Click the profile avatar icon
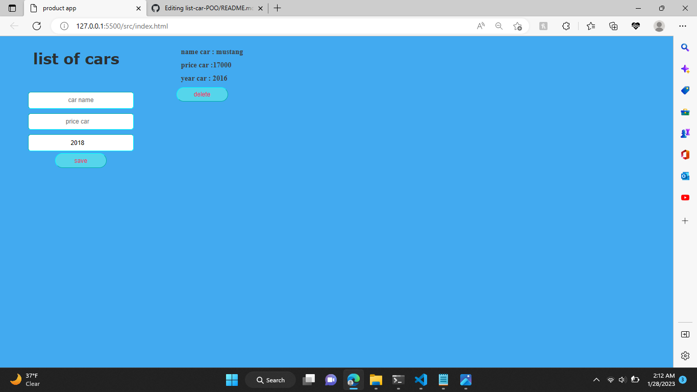Screen dimensions: 697x392 pos(659,26)
